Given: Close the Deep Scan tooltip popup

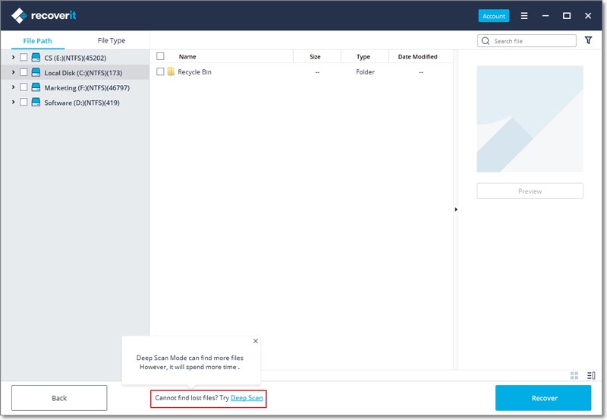Looking at the screenshot, I should tap(256, 341).
